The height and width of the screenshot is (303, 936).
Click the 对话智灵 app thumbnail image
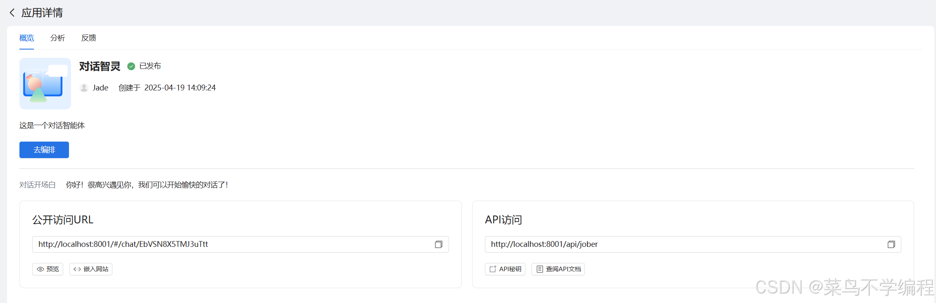point(45,83)
